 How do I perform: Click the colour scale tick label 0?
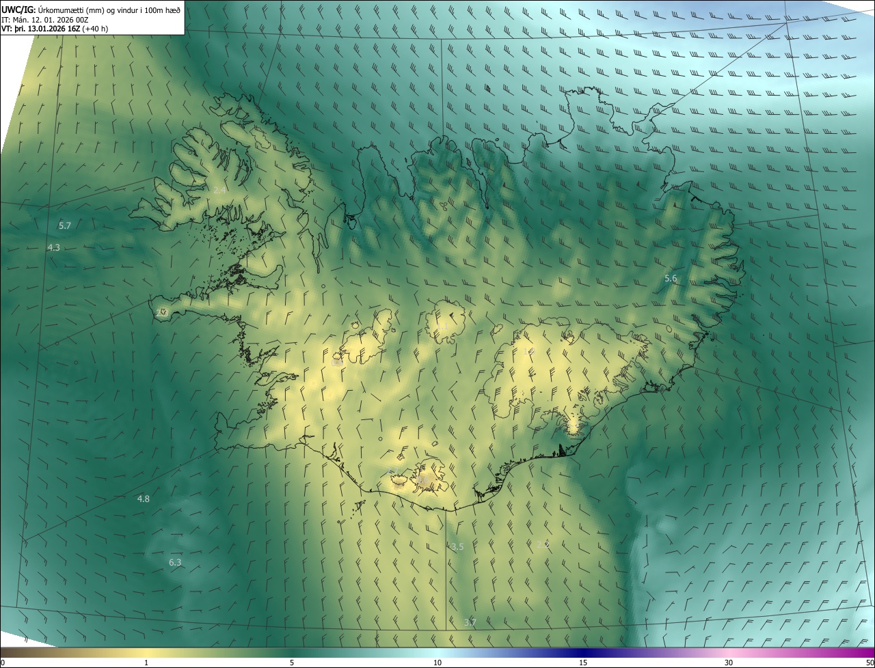tap(3, 663)
